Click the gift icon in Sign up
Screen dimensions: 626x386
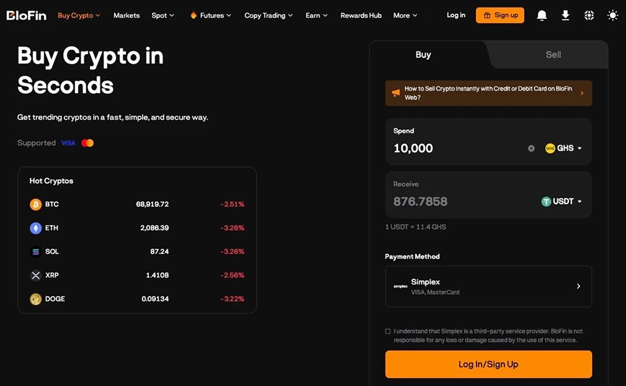coord(487,15)
